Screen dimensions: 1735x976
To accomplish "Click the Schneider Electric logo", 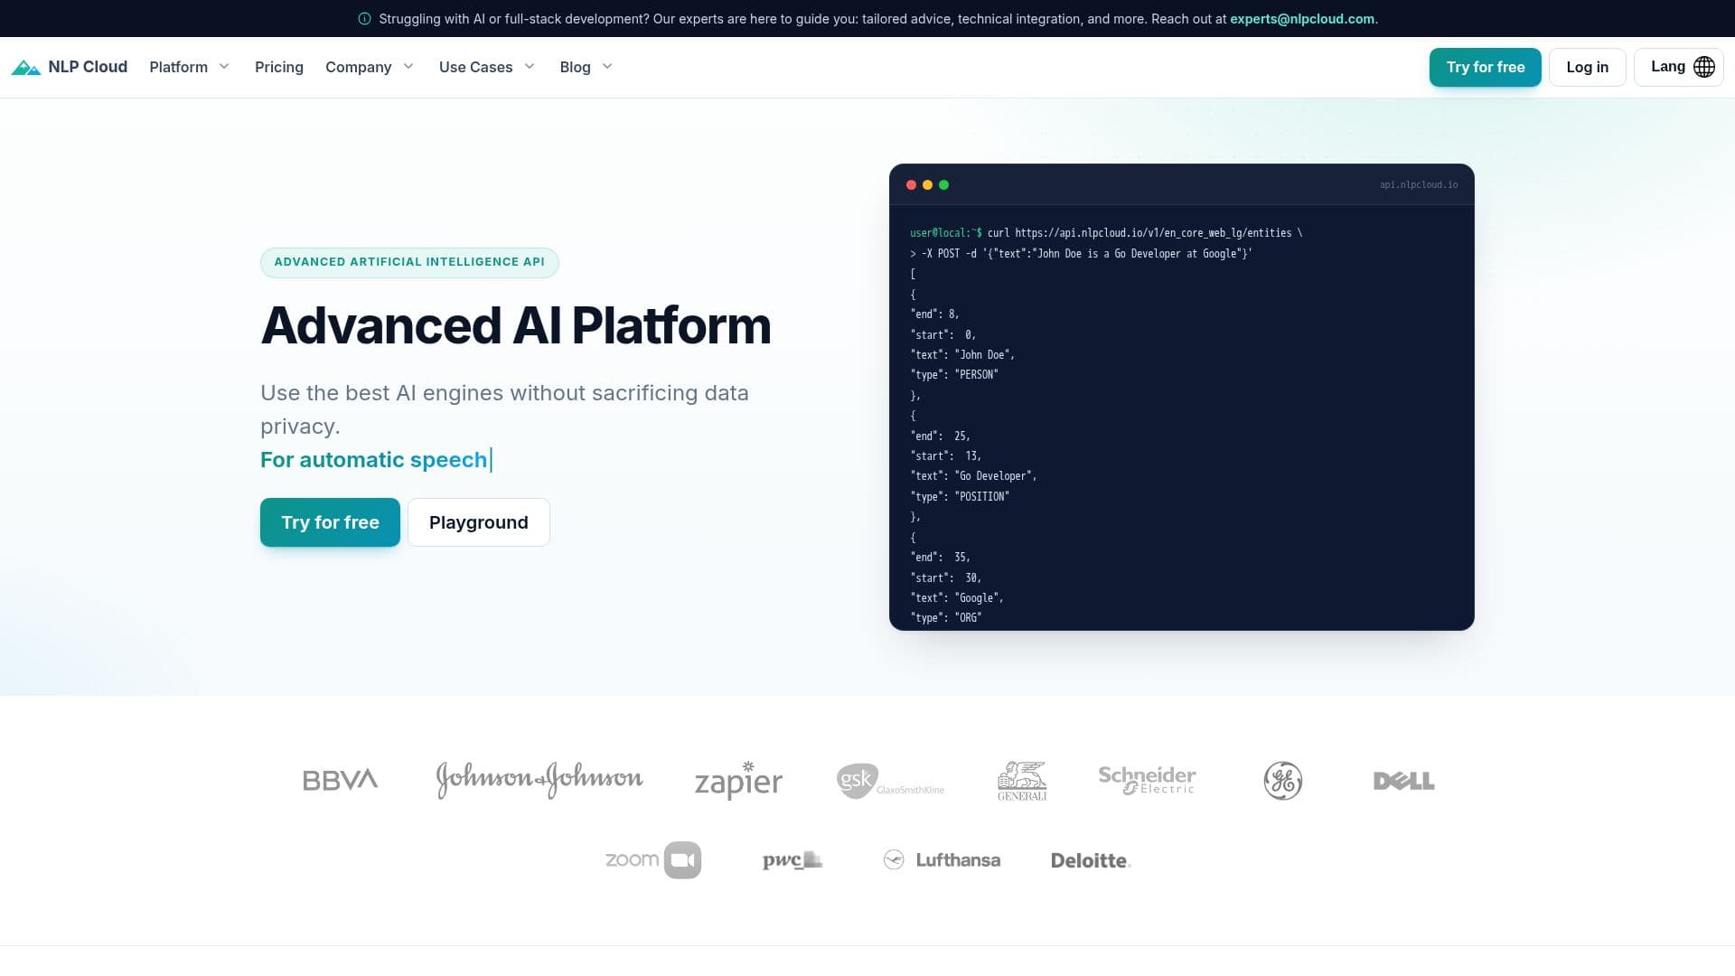I will coord(1147,780).
